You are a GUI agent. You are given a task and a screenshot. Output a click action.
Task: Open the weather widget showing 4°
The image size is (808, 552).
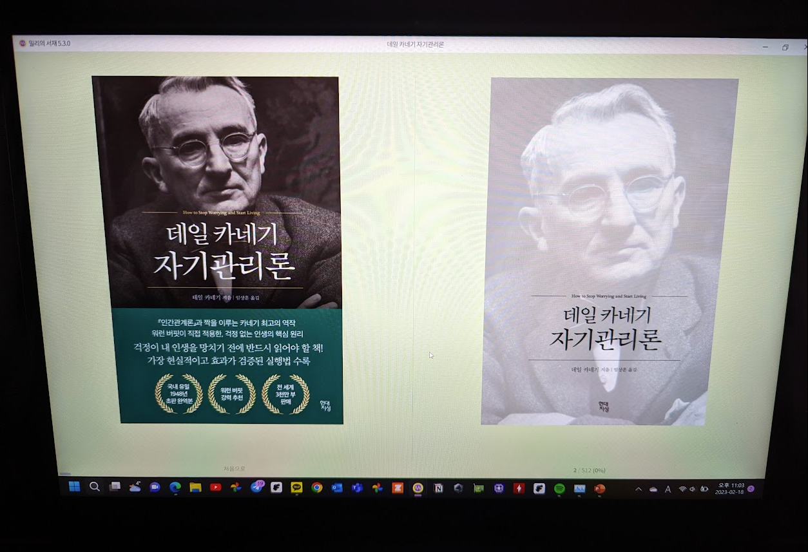135,487
